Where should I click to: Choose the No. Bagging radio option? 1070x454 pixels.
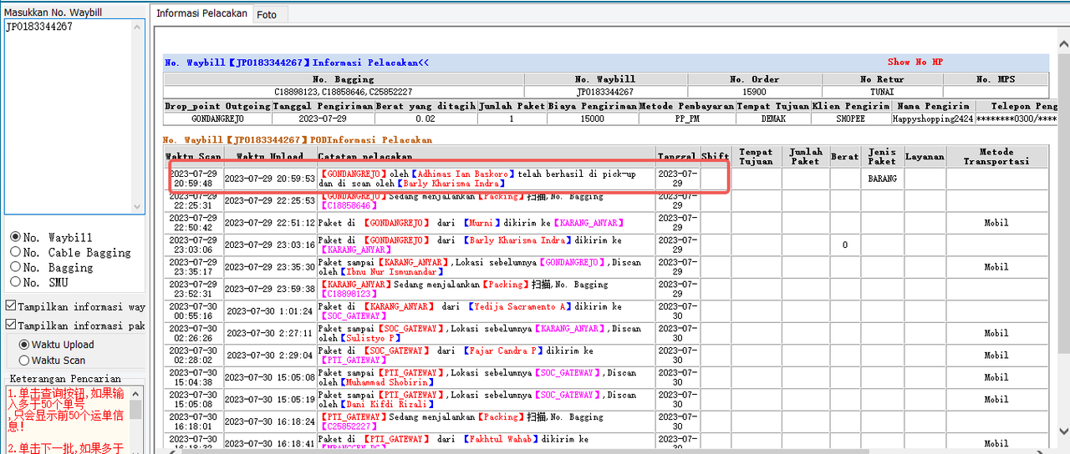tap(15, 268)
